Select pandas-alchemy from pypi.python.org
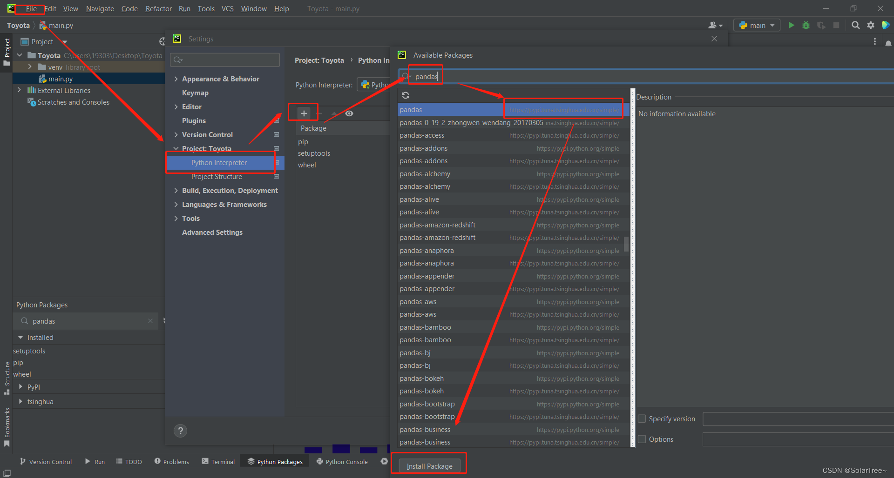 pyautogui.click(x=513, y=174)
